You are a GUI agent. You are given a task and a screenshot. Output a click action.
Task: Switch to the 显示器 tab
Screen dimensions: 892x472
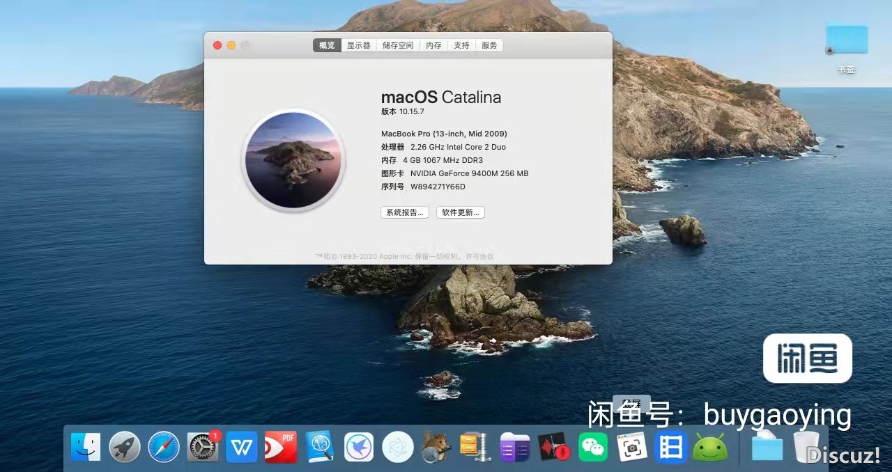tap(359, 45)
